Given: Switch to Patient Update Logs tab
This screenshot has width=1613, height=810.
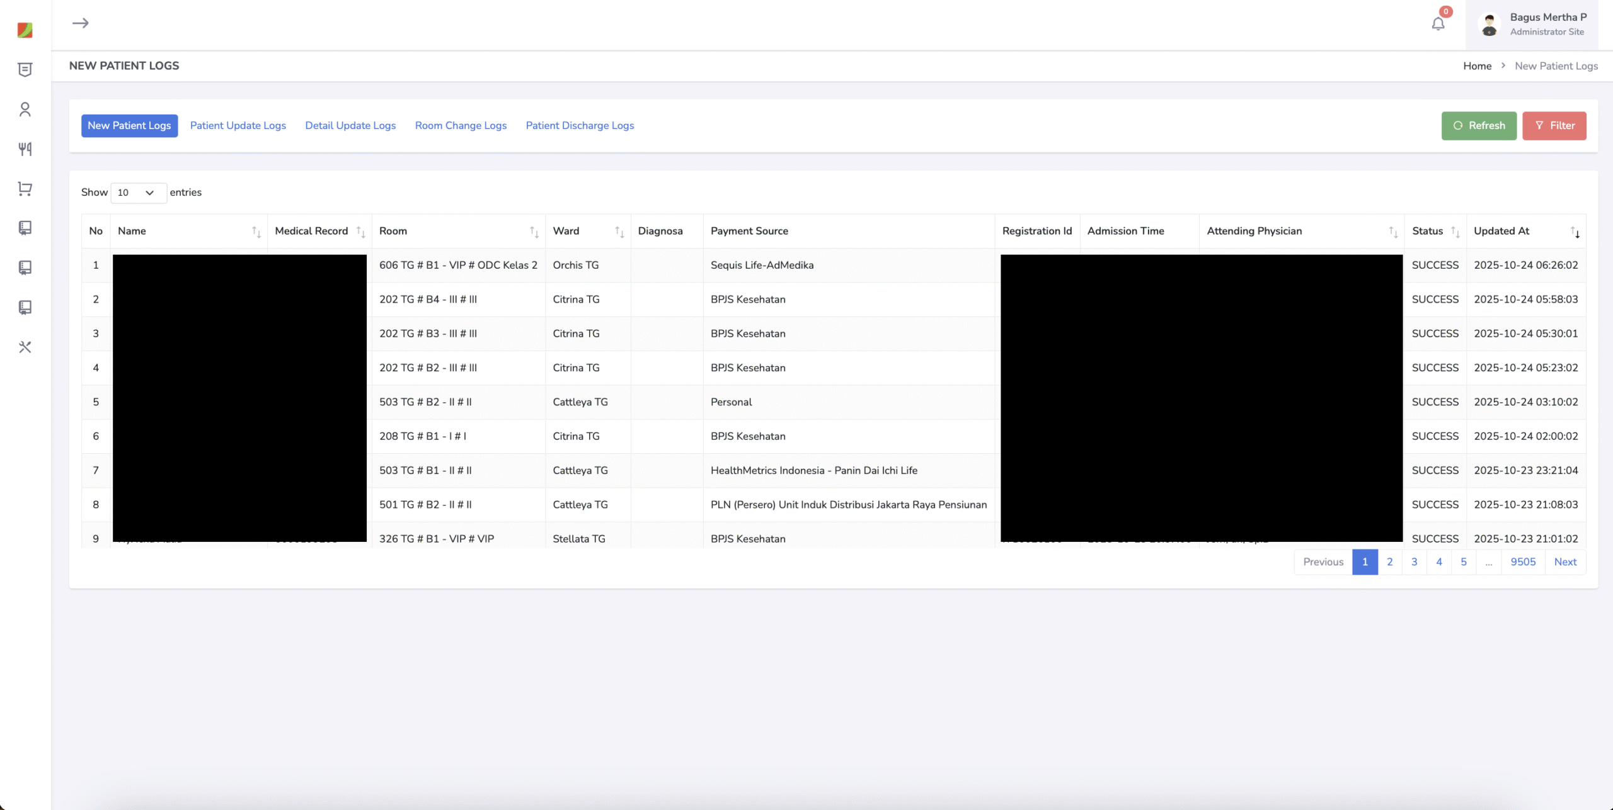Looking at the screenshot, I should [238, 125].
